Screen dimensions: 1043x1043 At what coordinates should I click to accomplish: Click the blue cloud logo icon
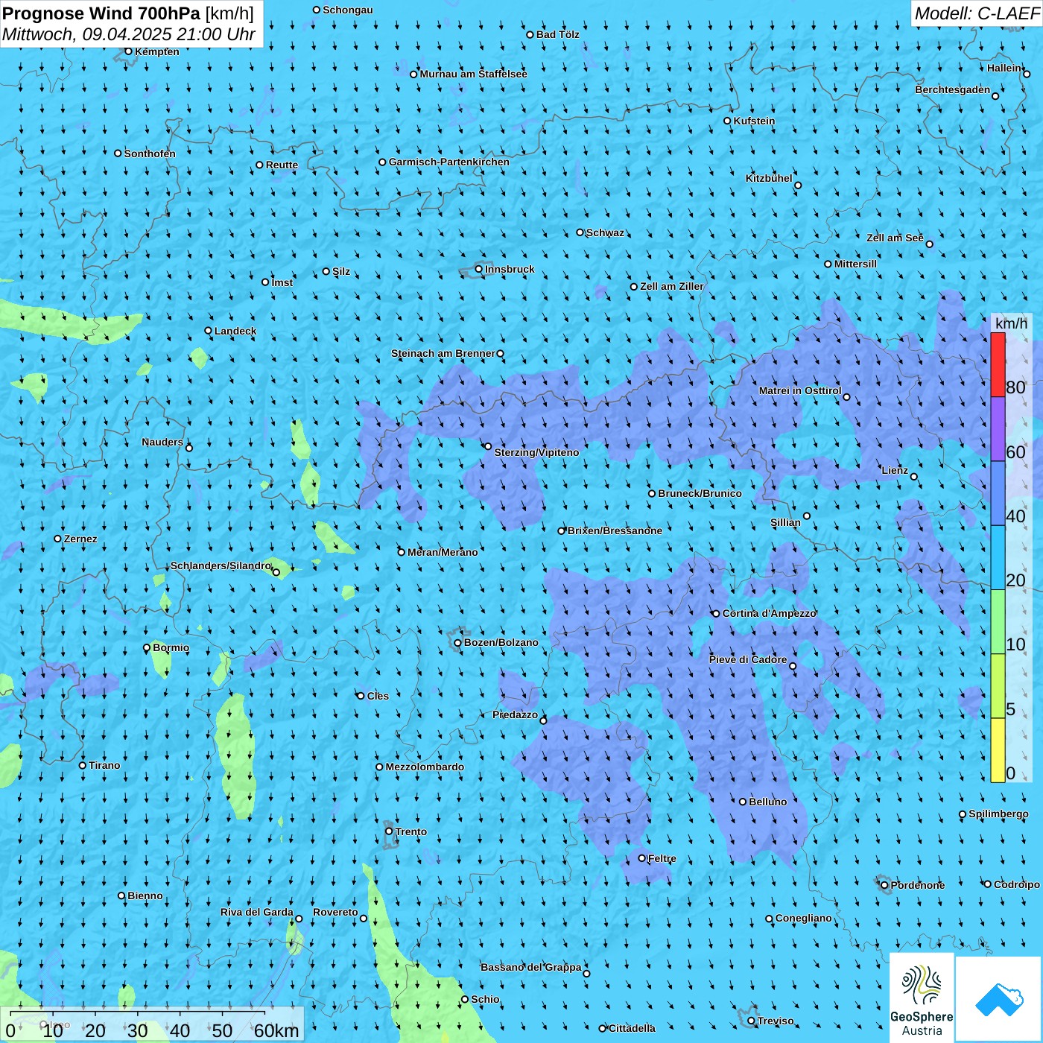[999, 999]
